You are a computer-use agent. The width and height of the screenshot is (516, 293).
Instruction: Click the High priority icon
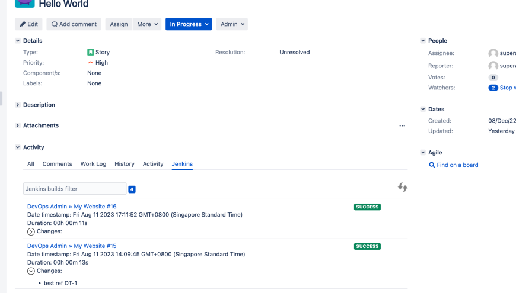click(91, 63)
